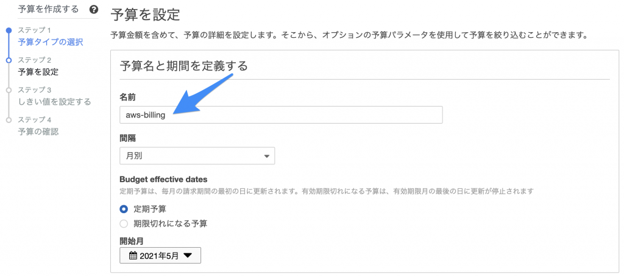
Task: Select the 予算の確認 step
Action: tap(38, 131)
